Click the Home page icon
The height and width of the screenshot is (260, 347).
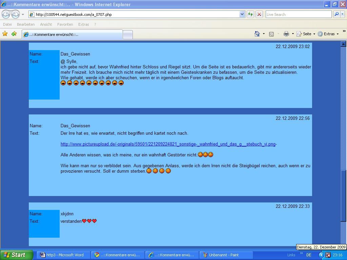pos(257,34)
